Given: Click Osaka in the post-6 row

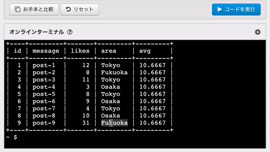Looking at the screenshot, I should coord(111,101).
